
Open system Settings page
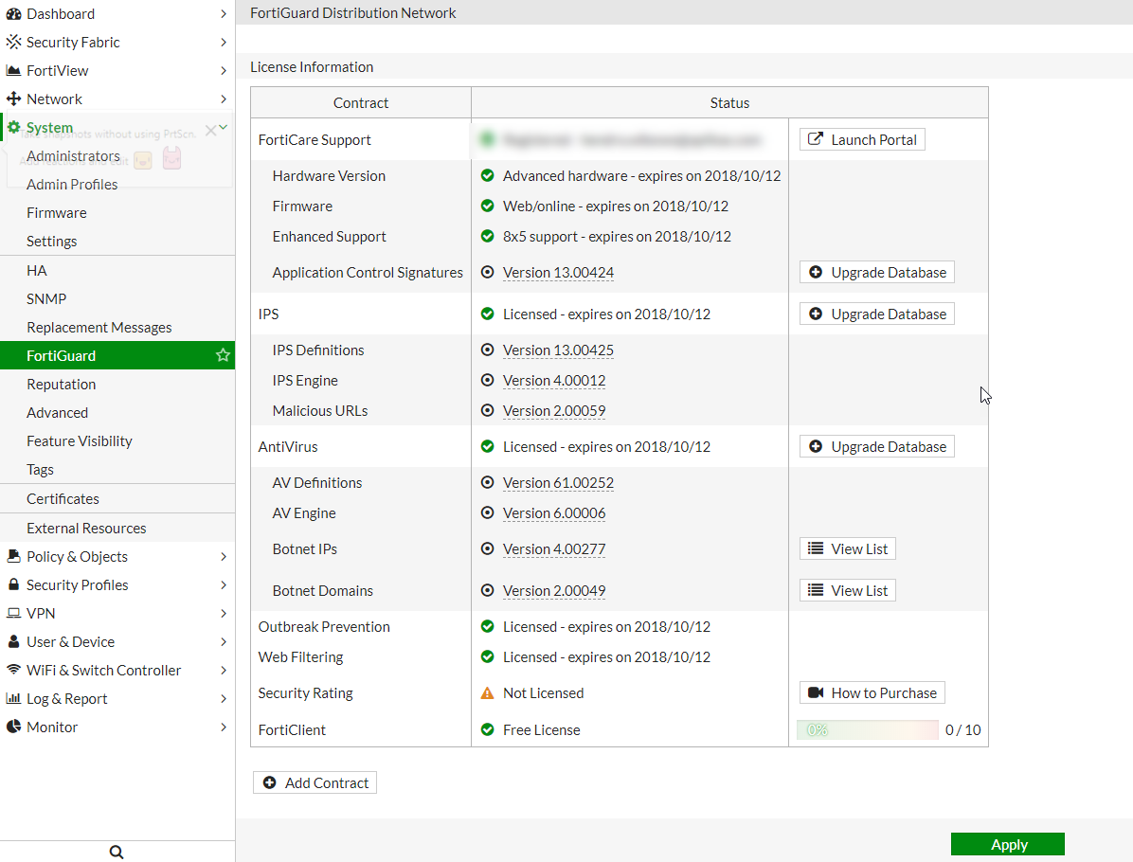point(117,242)
